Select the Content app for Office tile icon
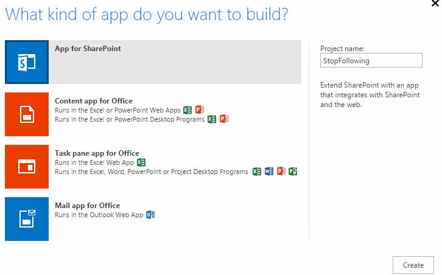442x275 pixels. click(27, 114)
